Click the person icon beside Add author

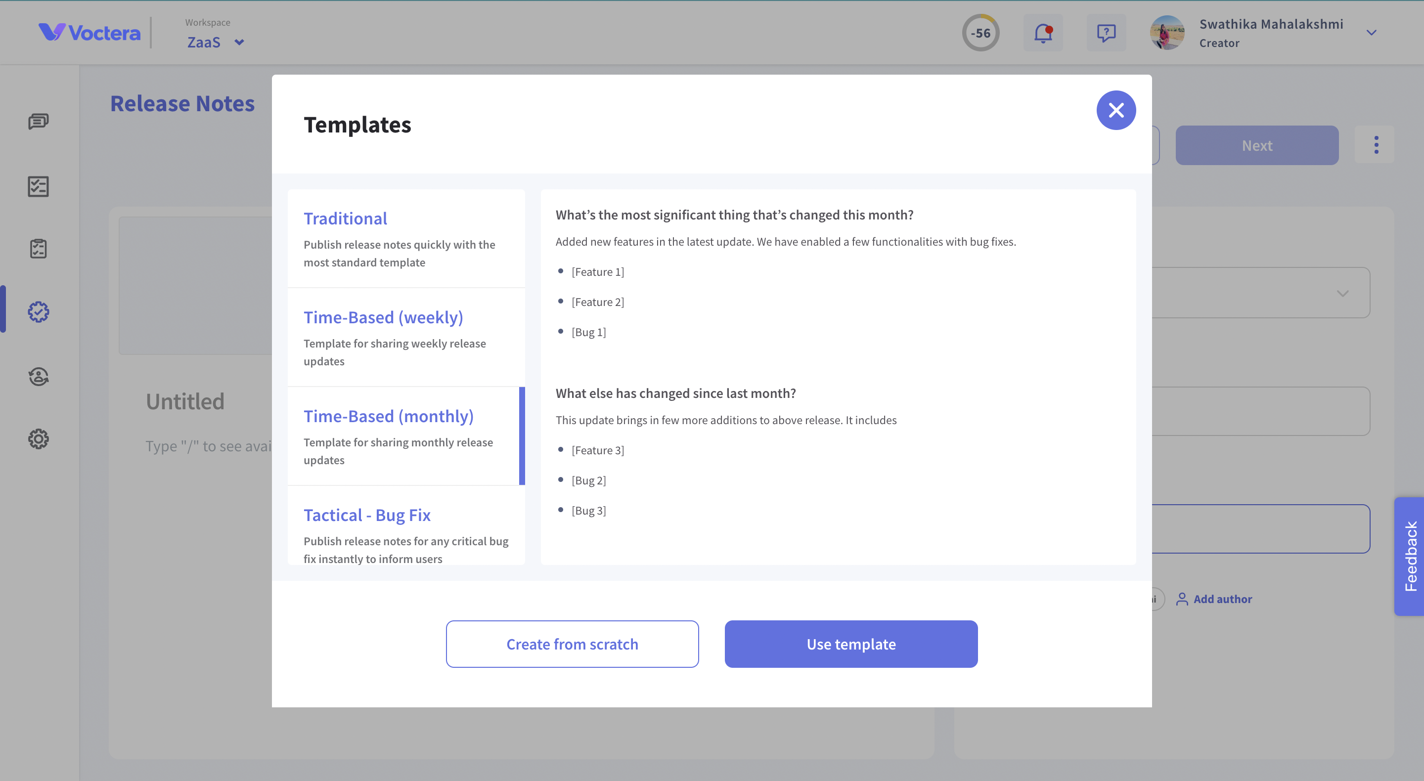click(x=1182, y=599)
